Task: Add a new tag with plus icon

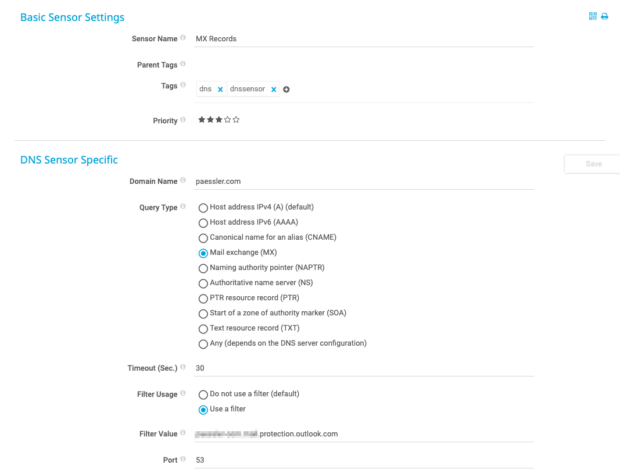Action: [286, 90]
